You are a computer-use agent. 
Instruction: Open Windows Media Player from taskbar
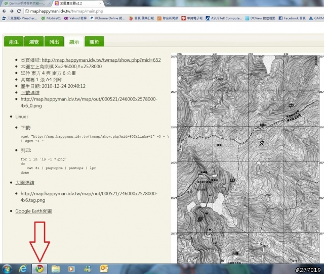point(71,268)
